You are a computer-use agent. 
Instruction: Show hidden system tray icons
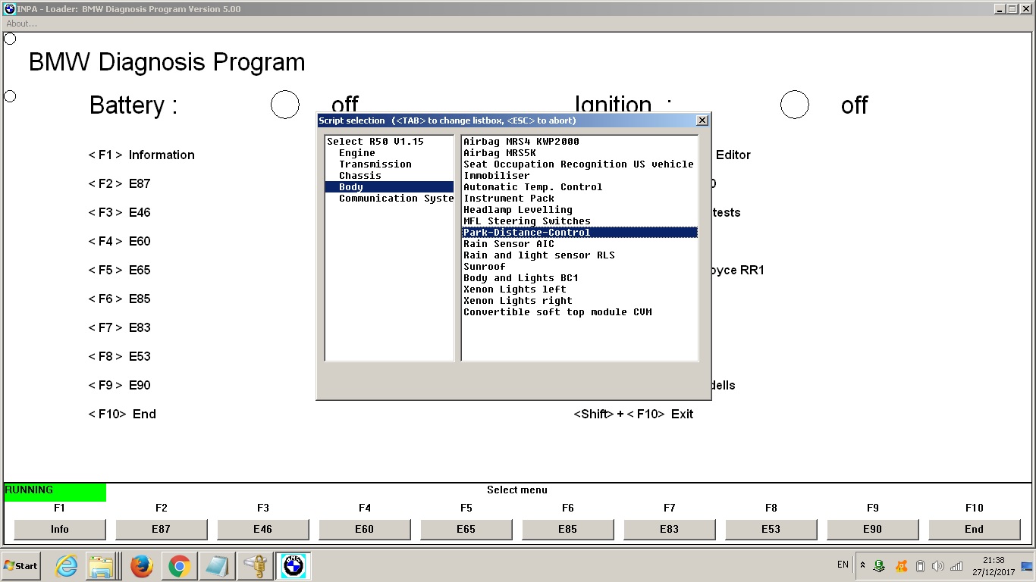(x=862, y=565)
